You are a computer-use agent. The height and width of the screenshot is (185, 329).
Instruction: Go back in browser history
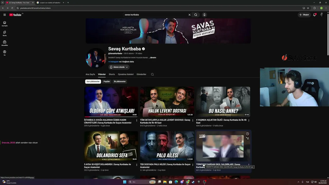pyautogui.click(x=3, y=8)
